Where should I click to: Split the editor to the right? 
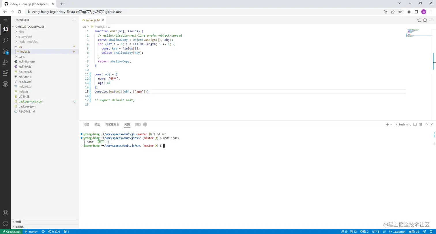tap(425, 20)
